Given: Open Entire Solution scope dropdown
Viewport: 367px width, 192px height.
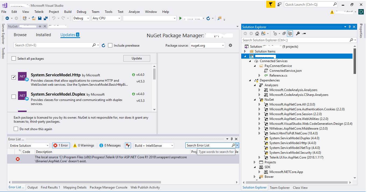Looking at the screenshot, I should coord(29,145).
